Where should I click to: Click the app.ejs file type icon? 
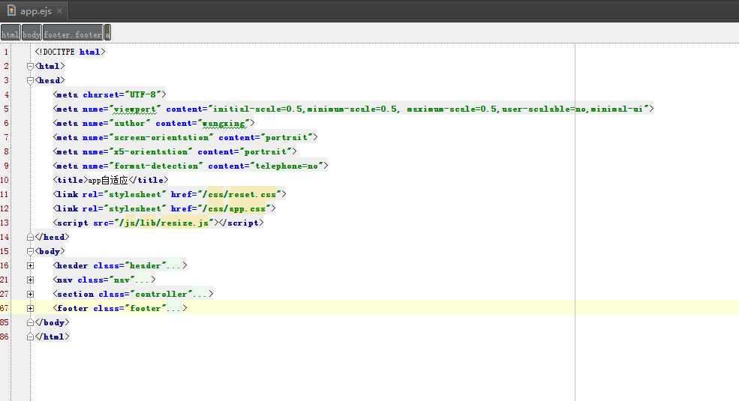pyautogui.click(x=12, y=11)
